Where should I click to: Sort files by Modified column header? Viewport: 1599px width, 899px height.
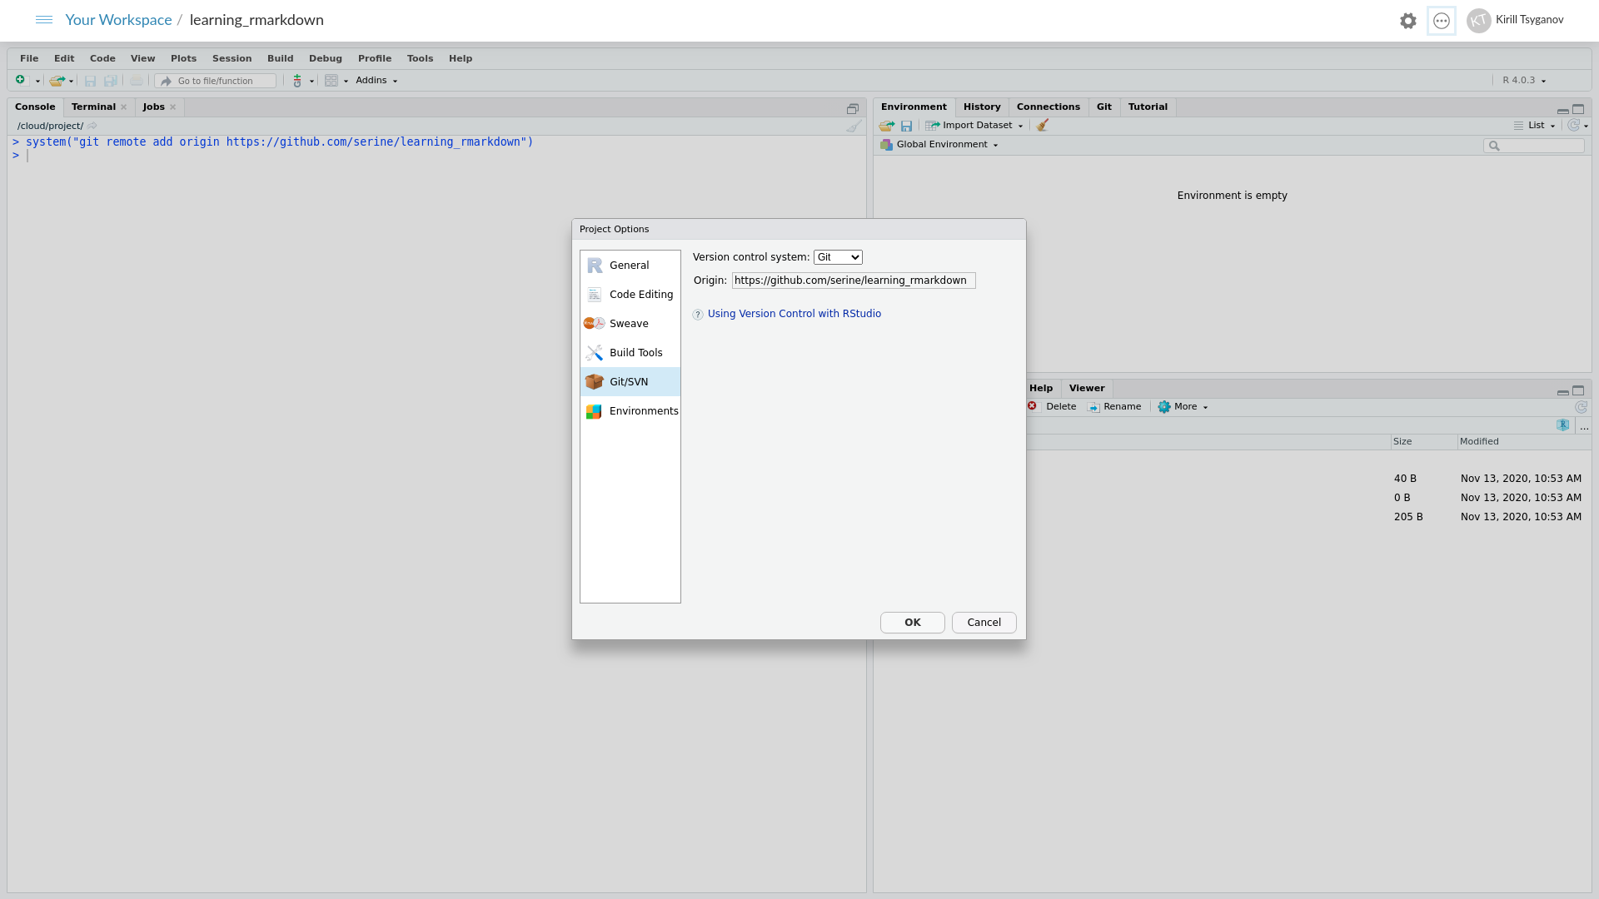tap(1524, 442)
